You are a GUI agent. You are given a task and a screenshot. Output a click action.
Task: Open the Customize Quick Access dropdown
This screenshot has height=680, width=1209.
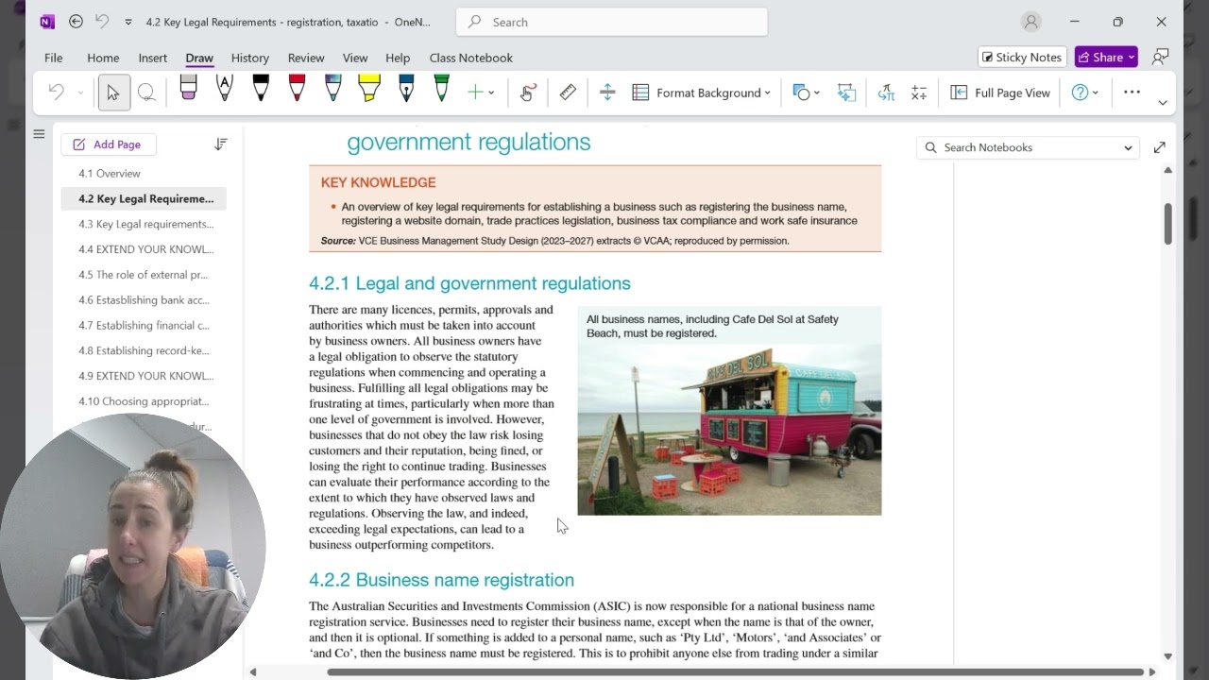[x=128, y=22]
